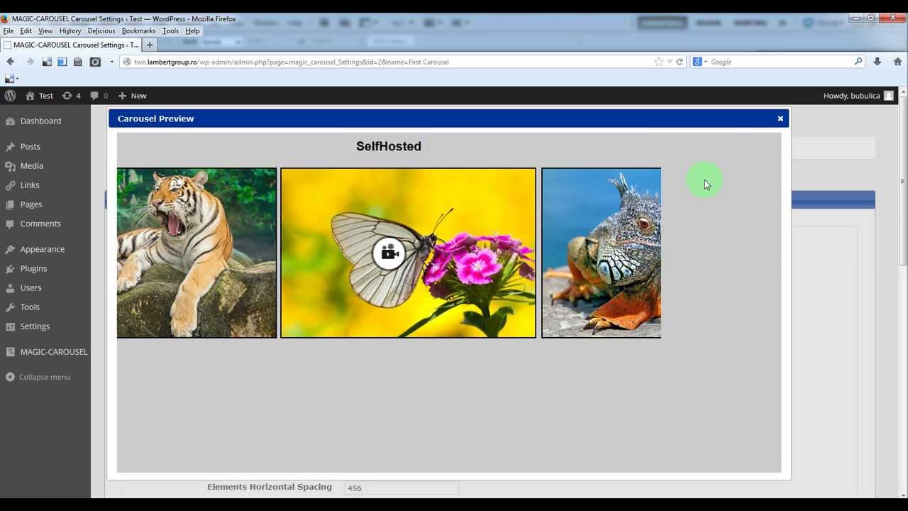The height and width of the screenshot is (511, 908).
Task: Click the Appearance paintbrush icon
Action: (10, 249)
